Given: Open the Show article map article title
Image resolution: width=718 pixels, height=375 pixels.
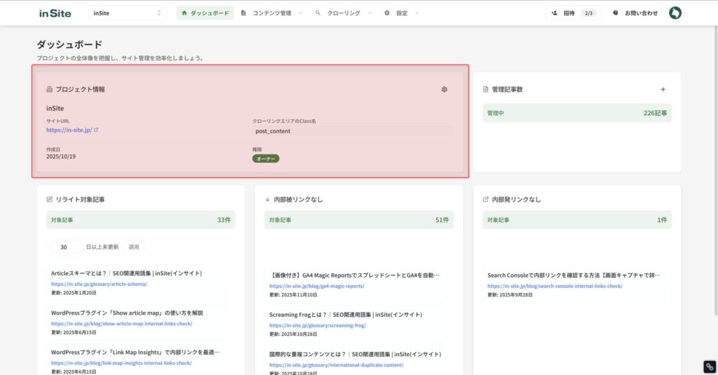Looking at the screenshot, I should tap(127, 313).
